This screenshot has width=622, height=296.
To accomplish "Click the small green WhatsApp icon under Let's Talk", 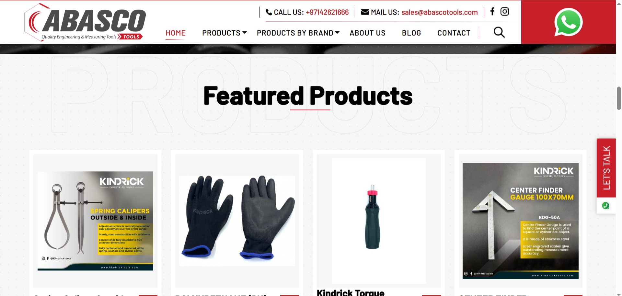I will coord(605,206).
